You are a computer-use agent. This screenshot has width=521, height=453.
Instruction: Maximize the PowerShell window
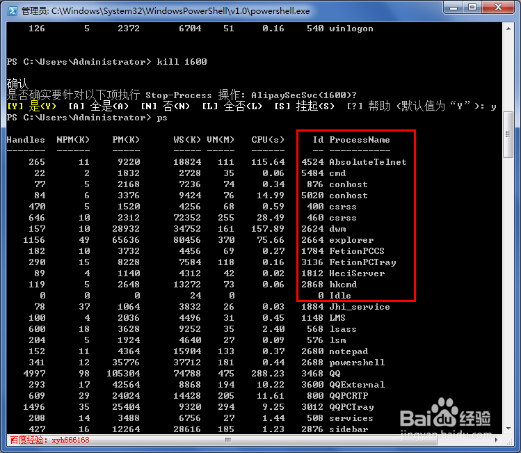pyautogui.click(x=472, y=8)
